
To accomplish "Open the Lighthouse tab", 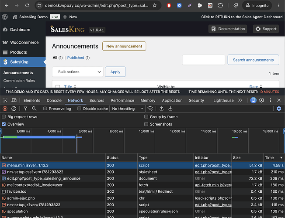I will tap(223, 100).
